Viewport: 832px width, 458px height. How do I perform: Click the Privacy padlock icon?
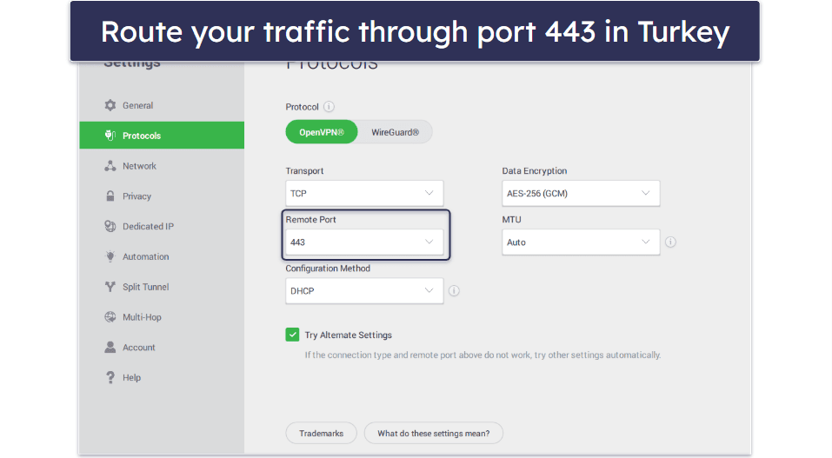pyautogui.click(x=110, y=196)
